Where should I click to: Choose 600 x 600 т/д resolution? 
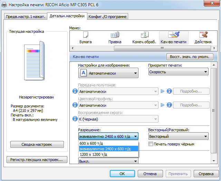(x=108, y=143)
